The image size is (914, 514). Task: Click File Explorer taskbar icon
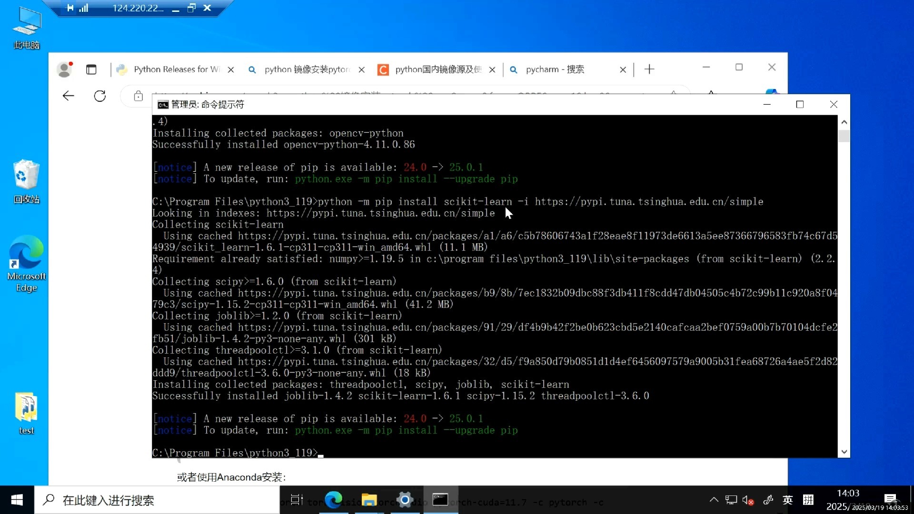click(x=369, y=500)
